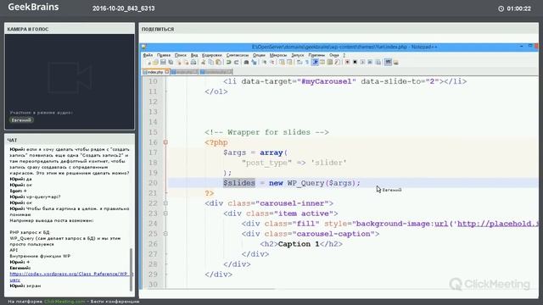Collapse the item active div at line 23
Viewport: 543px width, 305px height.
click(x=165, y=213)
